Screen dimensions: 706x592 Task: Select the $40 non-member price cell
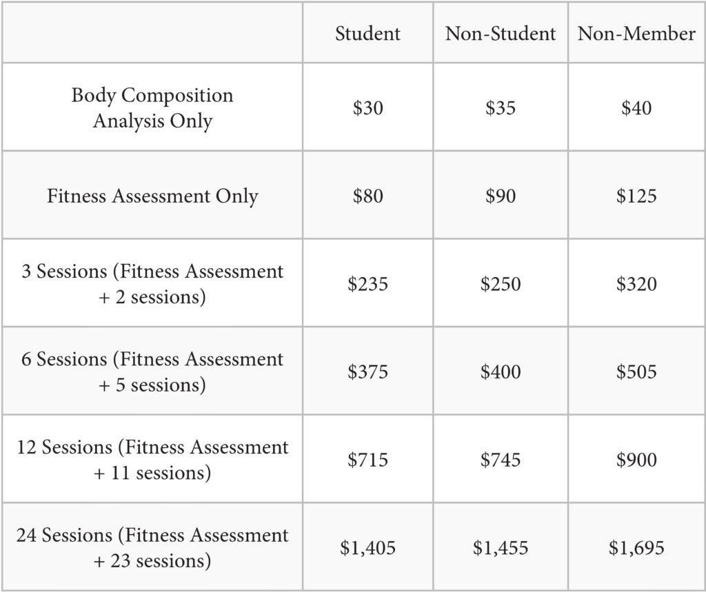[636, 108]
